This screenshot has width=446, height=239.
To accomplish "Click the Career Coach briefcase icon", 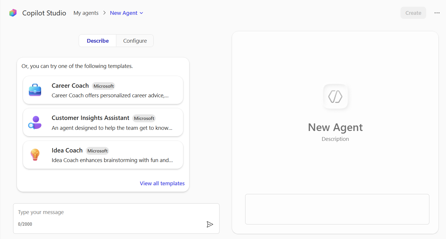I will click(x=35, y=90).
